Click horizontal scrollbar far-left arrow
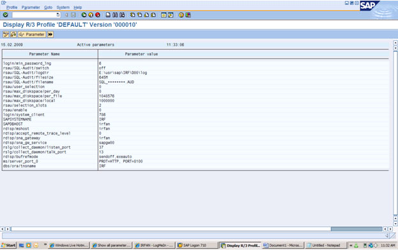The height and width of the screenshot is (250, 398). 3,229
